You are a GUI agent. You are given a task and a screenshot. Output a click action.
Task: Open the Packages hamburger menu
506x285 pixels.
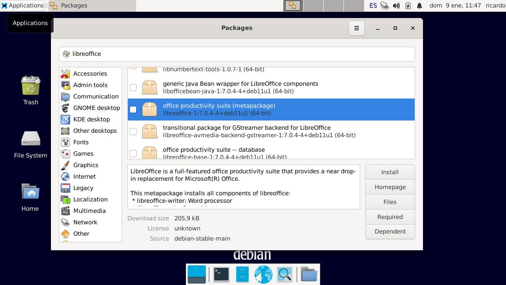(357, 28)
